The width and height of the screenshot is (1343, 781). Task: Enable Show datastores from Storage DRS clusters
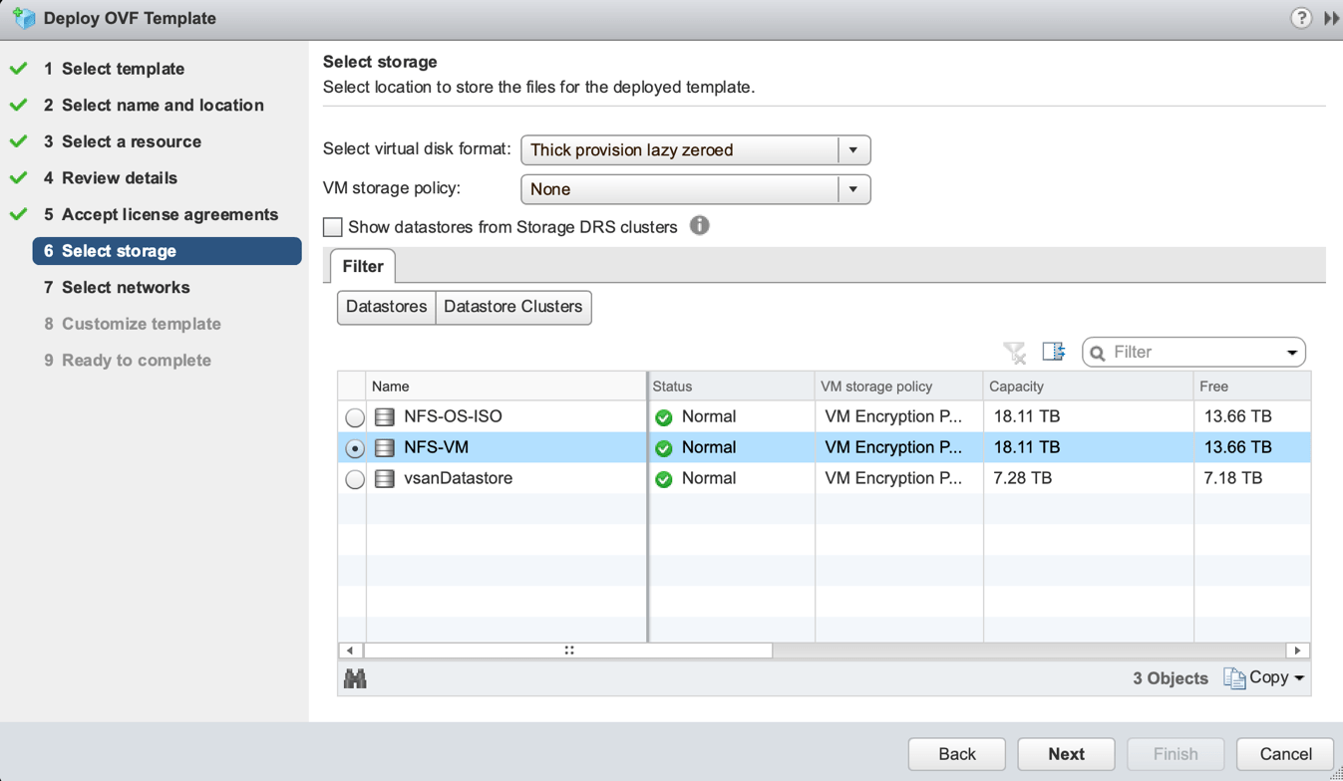coord(333,227)
